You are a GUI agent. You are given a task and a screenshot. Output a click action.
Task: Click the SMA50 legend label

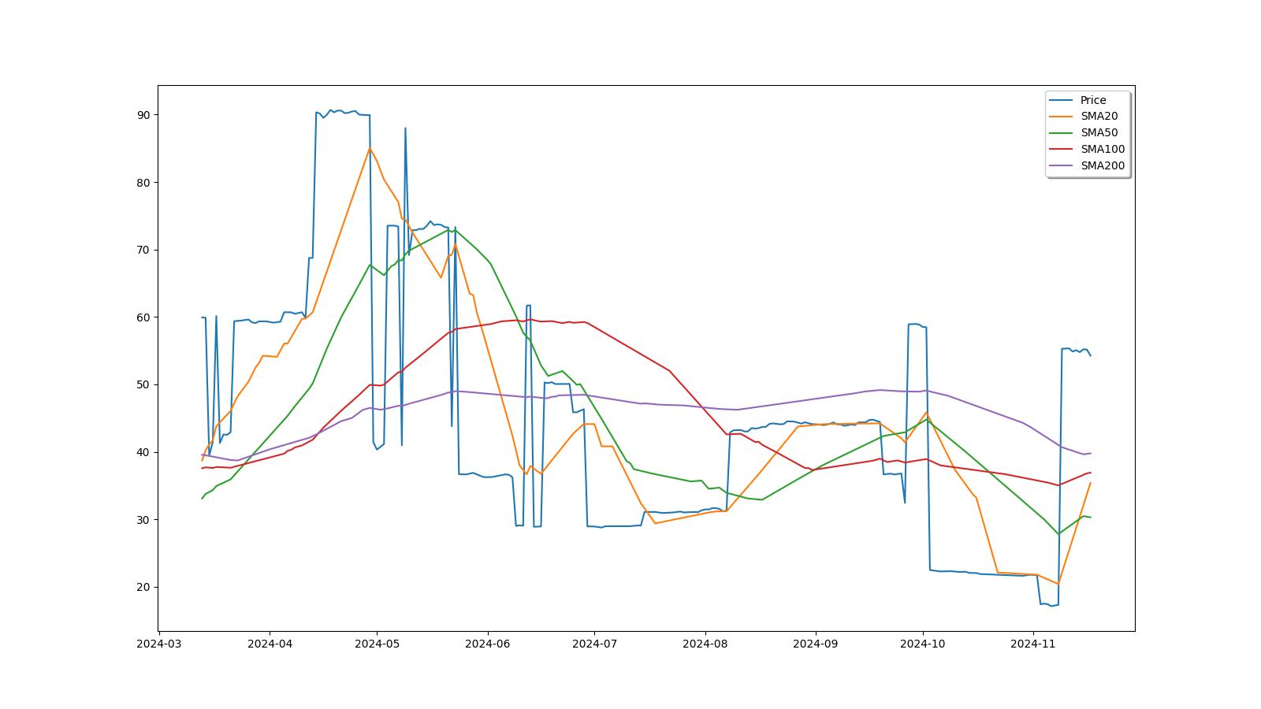[x=1099, y=133]
